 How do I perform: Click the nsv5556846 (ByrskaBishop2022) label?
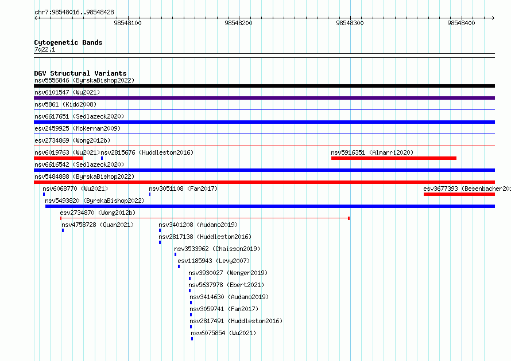click(x=84, y=80)
